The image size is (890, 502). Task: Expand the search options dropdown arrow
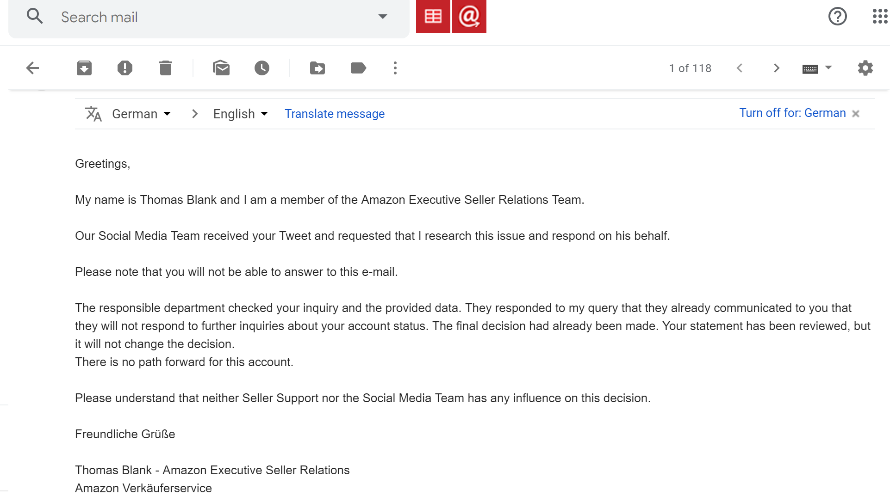383,17
